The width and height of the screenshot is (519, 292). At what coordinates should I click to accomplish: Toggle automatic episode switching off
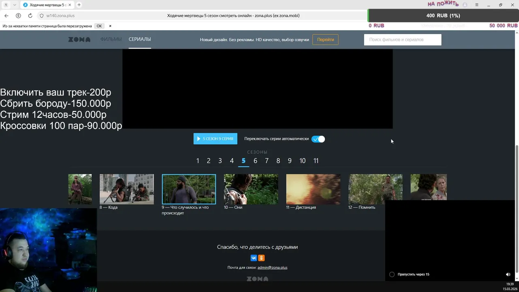pos(318,139)
